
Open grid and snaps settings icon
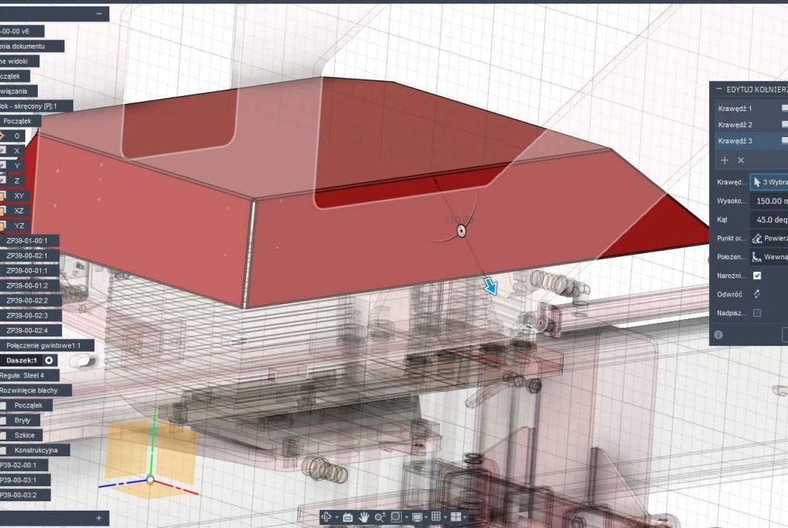[x=436, y=517]
